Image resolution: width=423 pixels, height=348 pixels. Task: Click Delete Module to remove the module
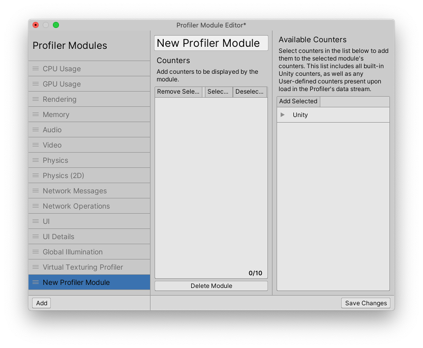(210, 285)
